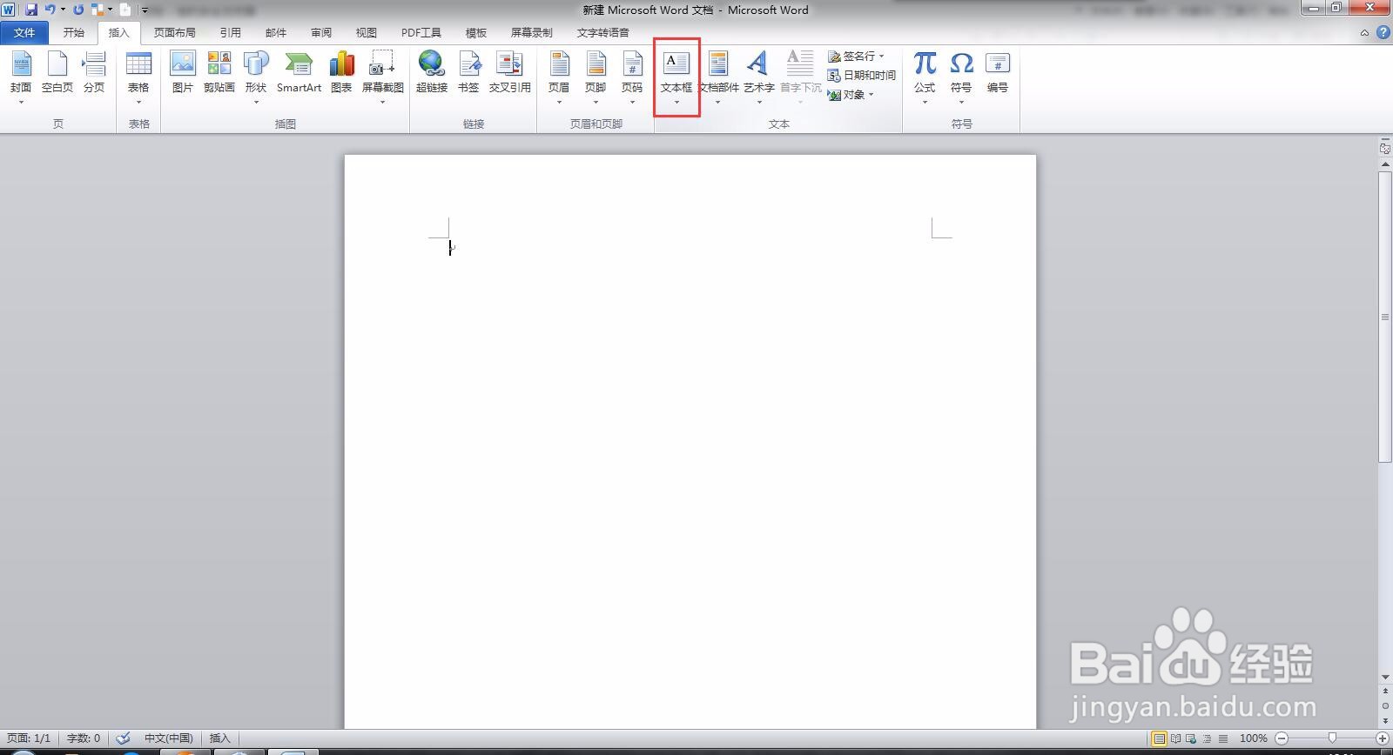Insert a picture (图片) from file
The width and height of the screenshot is (1393, 755).
tap(183, 73)
